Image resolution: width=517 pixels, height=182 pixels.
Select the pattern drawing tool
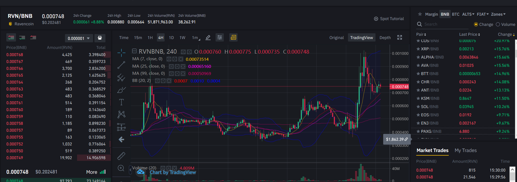pyautogui.click(x=121, y=114)
